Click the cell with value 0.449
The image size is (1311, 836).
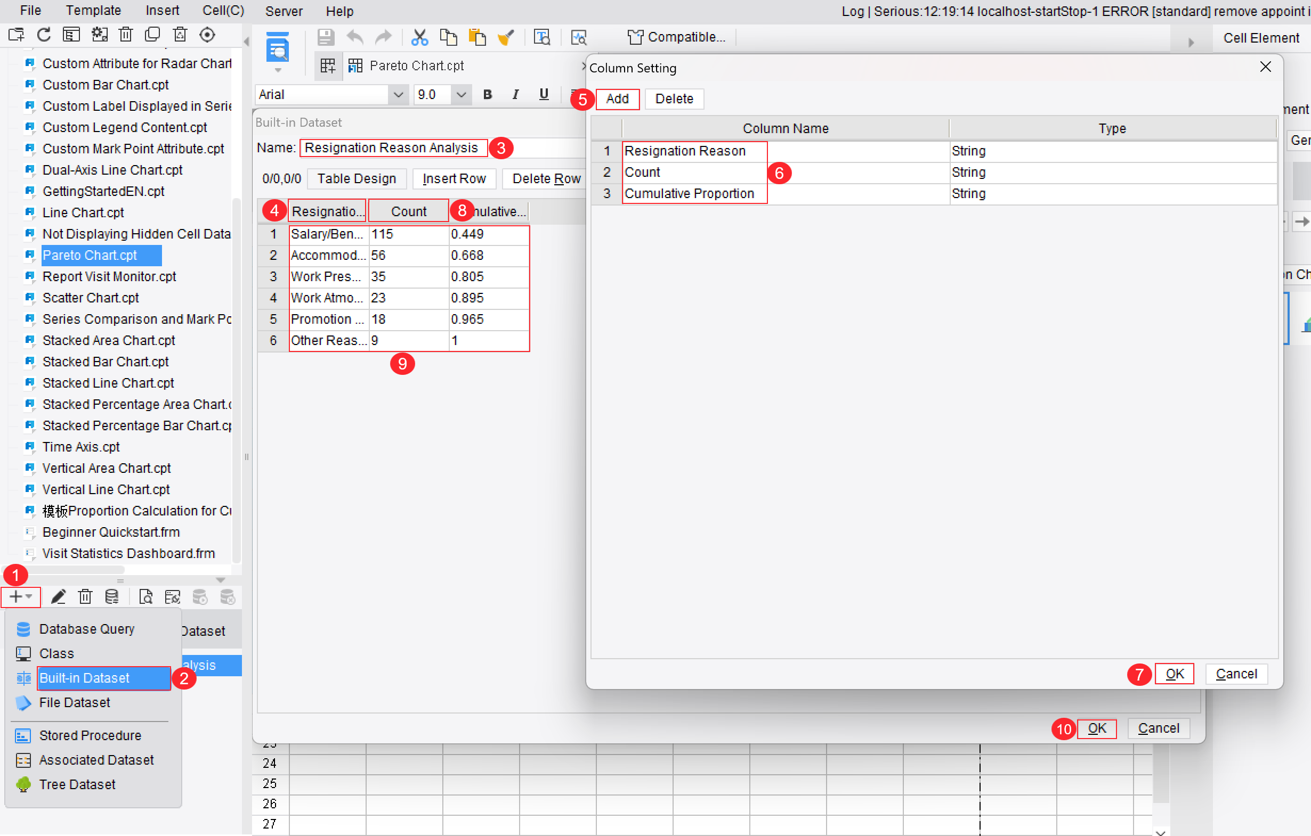[488, 234]
